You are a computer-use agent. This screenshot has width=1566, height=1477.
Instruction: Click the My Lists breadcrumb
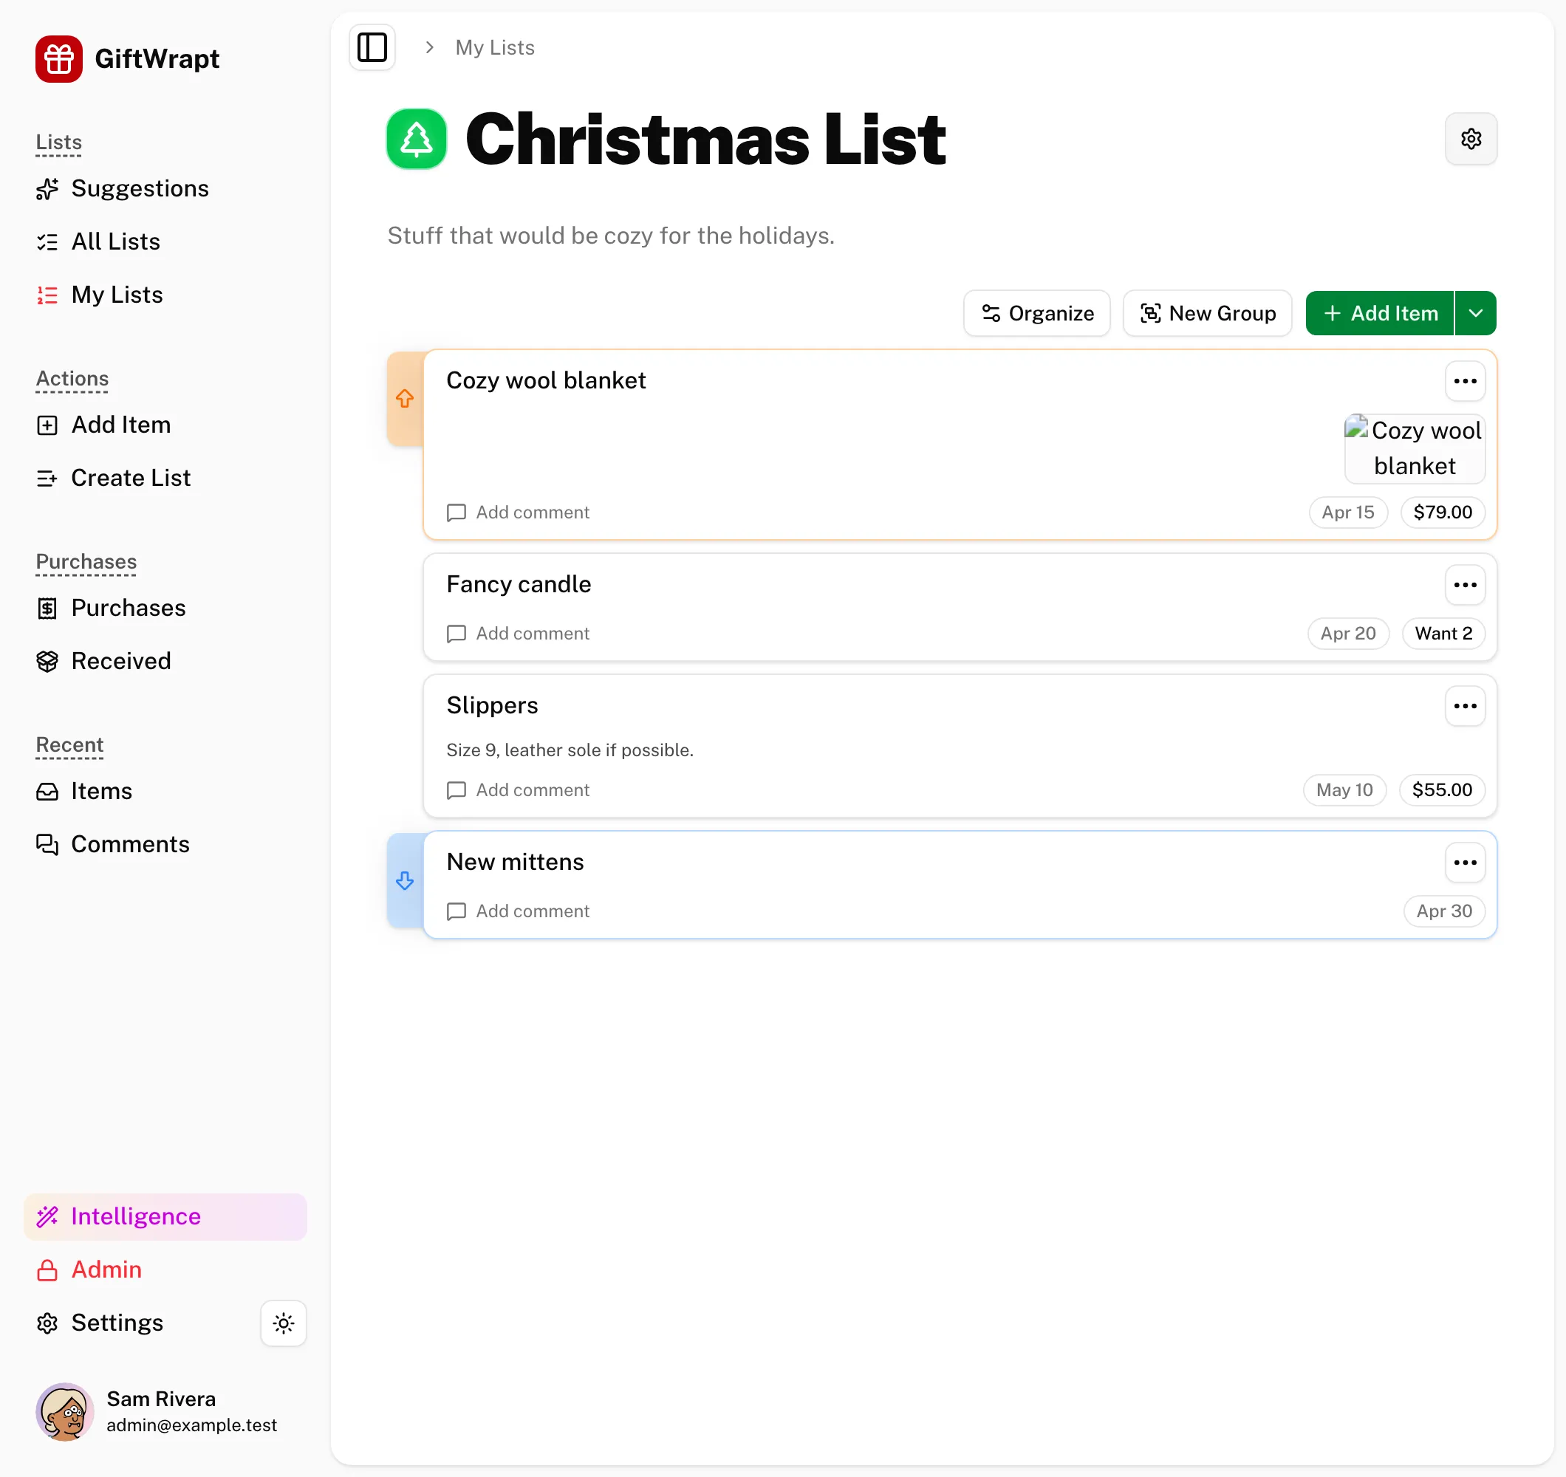coord(495,47)
